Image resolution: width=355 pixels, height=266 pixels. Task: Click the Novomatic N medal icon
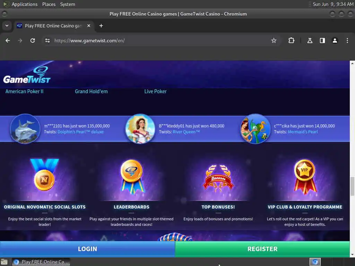pyautogui.click(x=44, y=175)
